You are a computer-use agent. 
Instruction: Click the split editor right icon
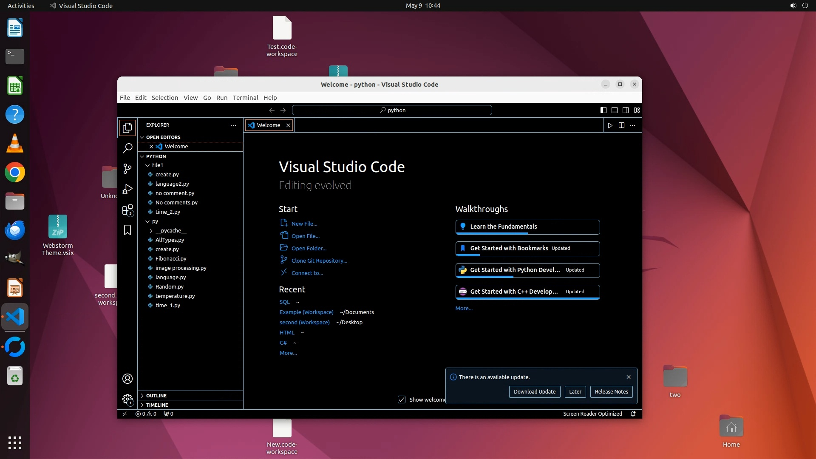pos(621,125)
